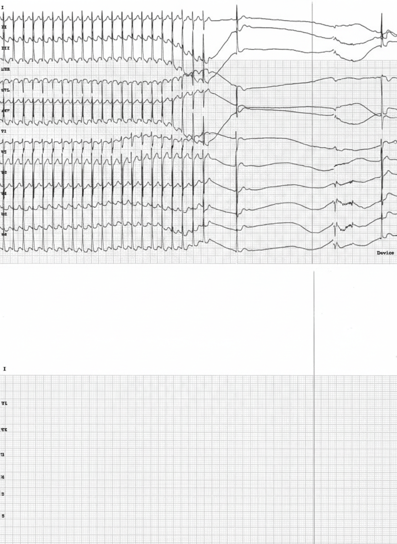This screenshot has width=397, height=544.
Task: Click the V5 lead label
Action: click(x=4, y=214)
